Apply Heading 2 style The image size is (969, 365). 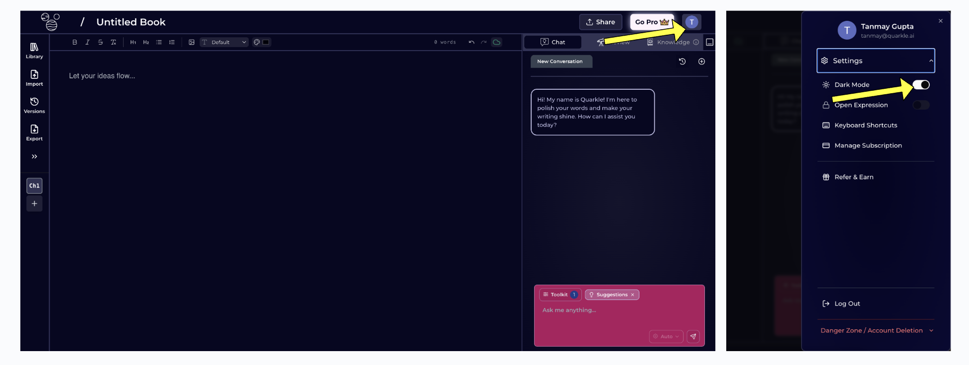tap(146, 42)
